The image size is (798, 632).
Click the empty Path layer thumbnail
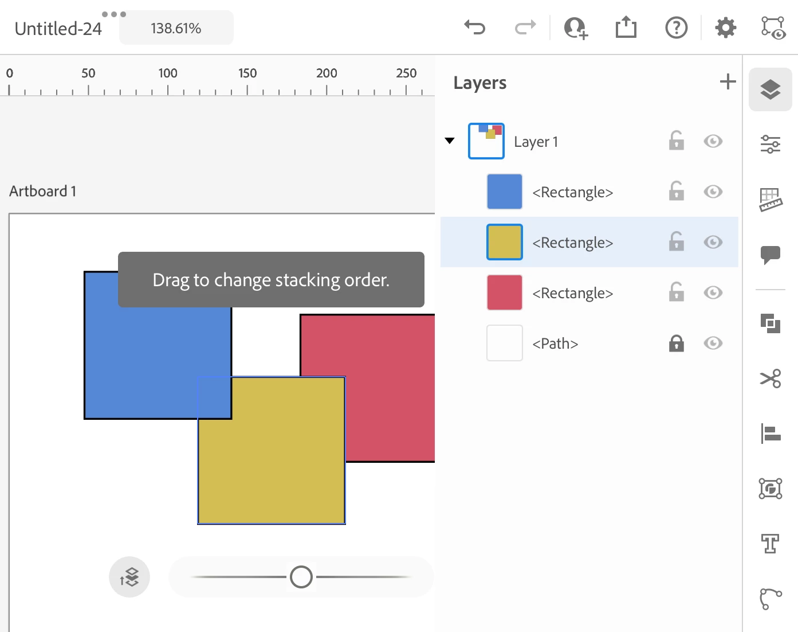[x=505, y=343]
